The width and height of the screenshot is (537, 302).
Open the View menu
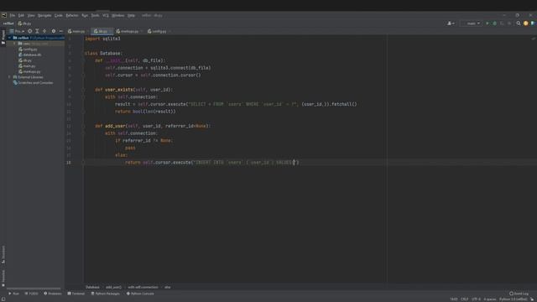(31, 15)
